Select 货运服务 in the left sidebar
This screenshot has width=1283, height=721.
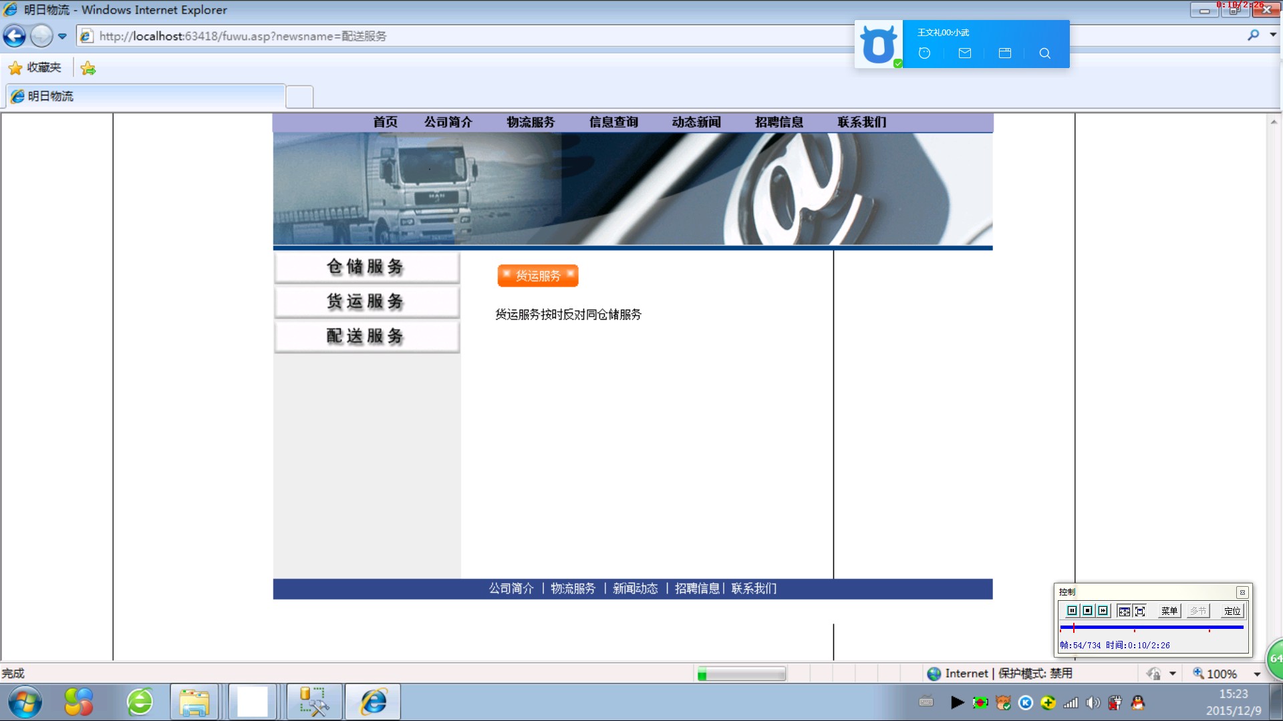click(x=366, y=302)
